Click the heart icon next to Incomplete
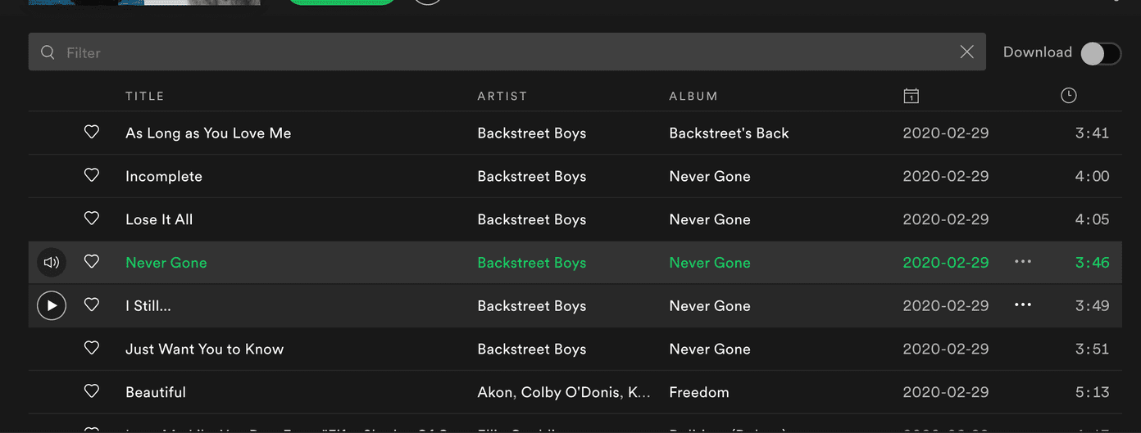This screenshot has height=433, width=1141. (92, 175)
